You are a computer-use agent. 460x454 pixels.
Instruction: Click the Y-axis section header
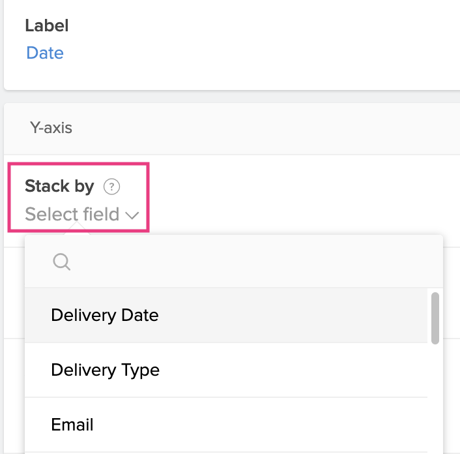tap(51, 128)
